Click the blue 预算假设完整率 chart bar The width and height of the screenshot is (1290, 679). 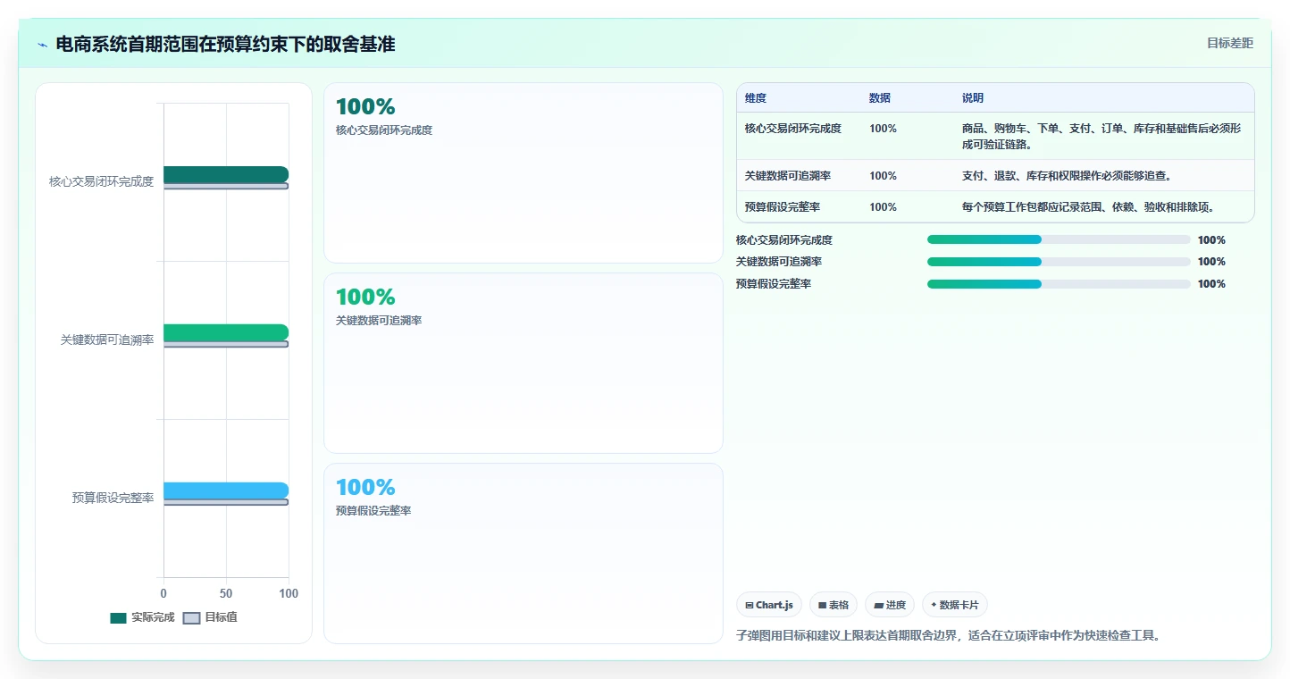point(226,490)
